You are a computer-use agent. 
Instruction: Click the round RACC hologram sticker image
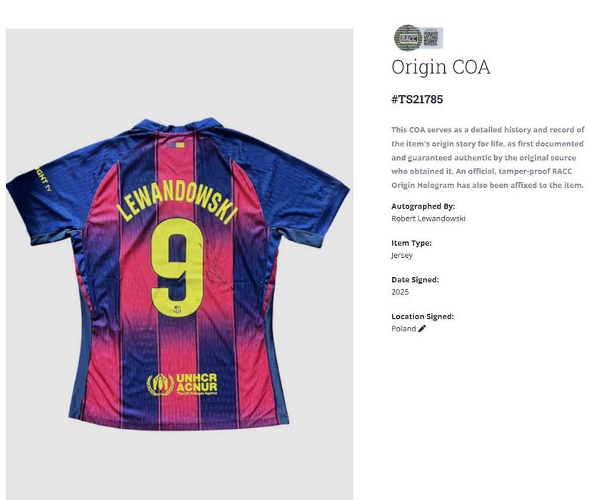[x=408, y=38]
